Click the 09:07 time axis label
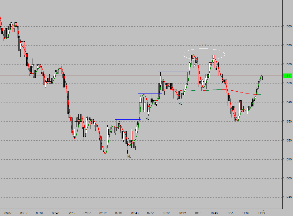 pyautogui.click(x=87, y=213)
